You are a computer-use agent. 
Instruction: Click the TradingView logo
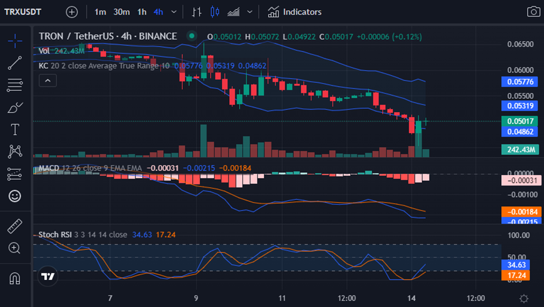[47, 276]
